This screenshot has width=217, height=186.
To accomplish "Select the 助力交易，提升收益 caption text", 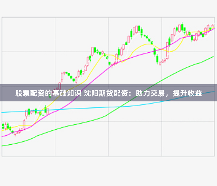I will (169, 93).
